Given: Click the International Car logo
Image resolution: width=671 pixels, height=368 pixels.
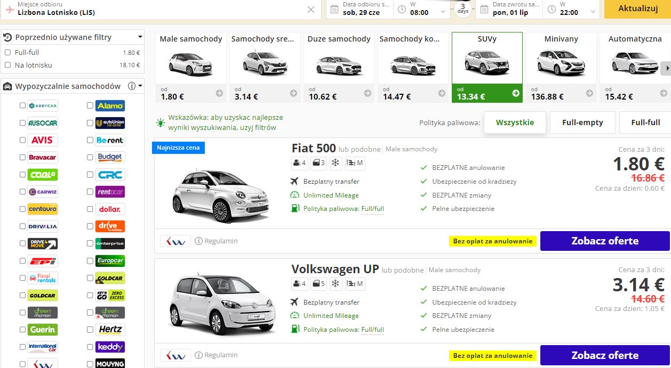Looking at the screenshot, I should point(43,347).
